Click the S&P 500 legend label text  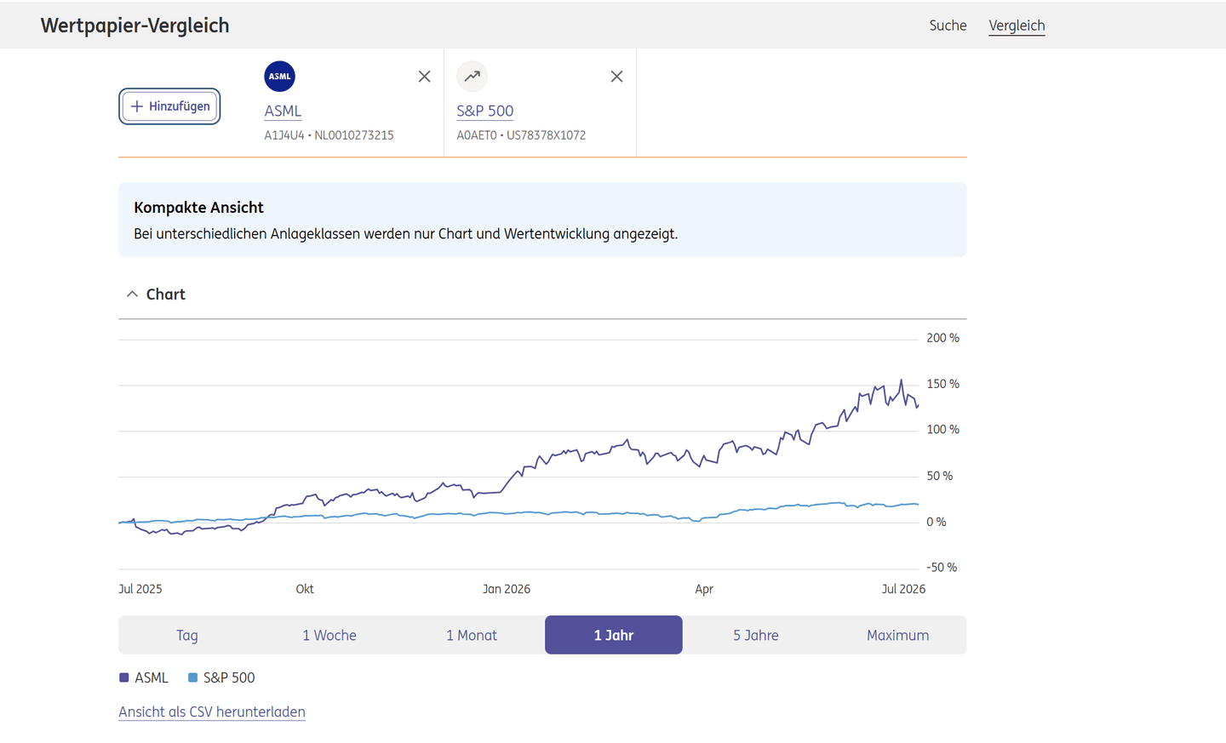[229, 677]
